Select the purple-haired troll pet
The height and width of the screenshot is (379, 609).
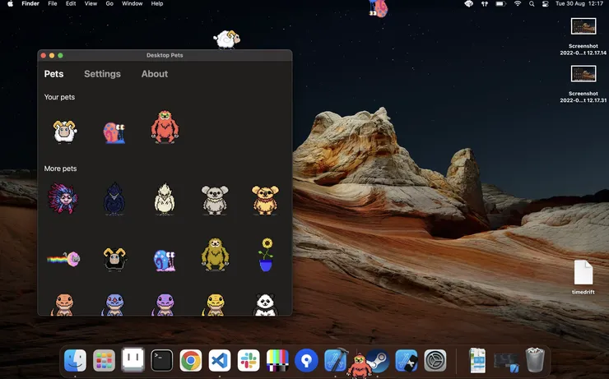(x=63, y=199)
